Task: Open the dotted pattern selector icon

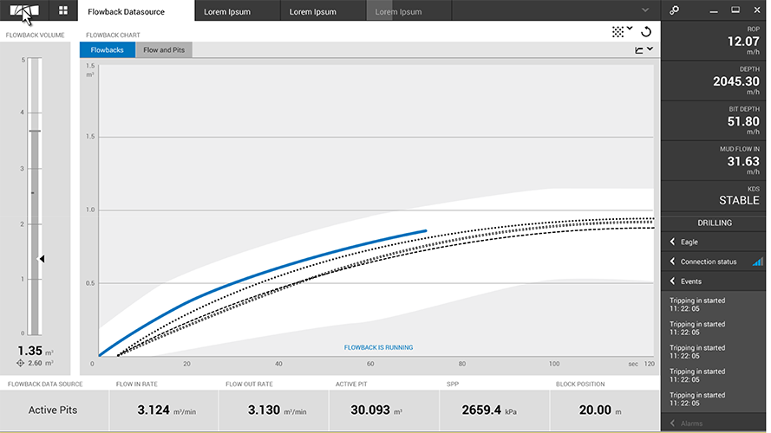Action: coord(617,31)
